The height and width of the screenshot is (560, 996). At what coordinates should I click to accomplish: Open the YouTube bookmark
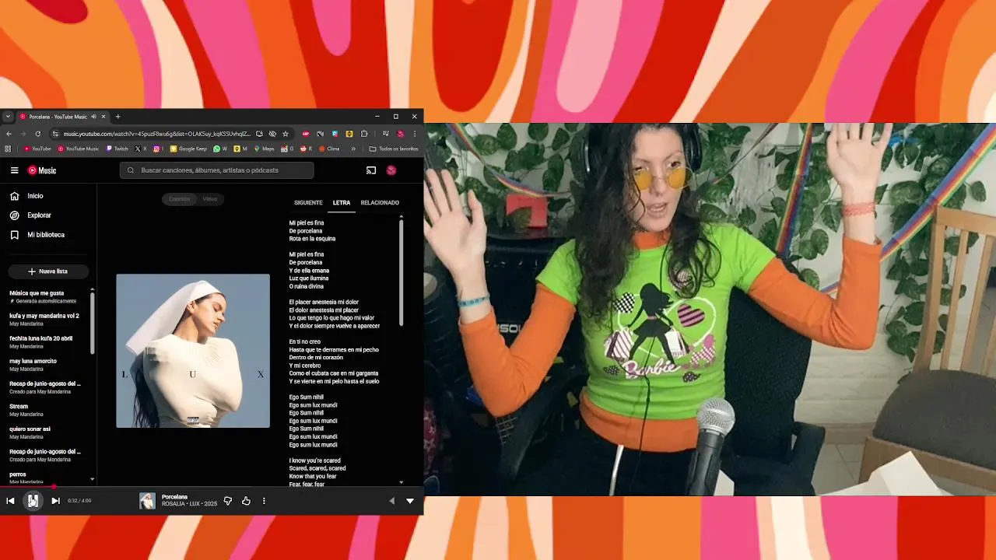(37, 149)
